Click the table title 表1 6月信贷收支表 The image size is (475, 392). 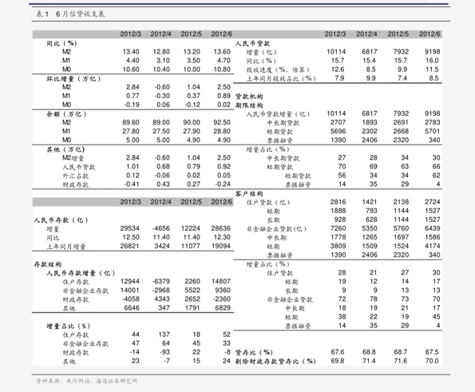coord(70,14)
